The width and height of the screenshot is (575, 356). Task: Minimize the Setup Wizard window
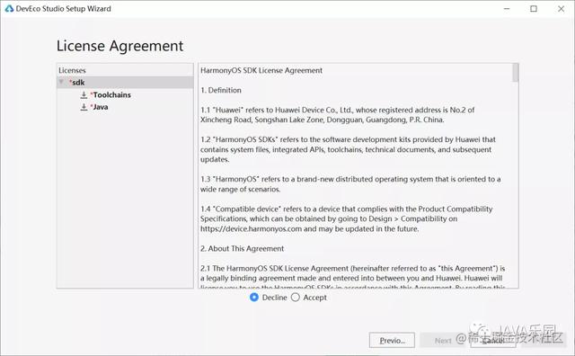[507, 8]
